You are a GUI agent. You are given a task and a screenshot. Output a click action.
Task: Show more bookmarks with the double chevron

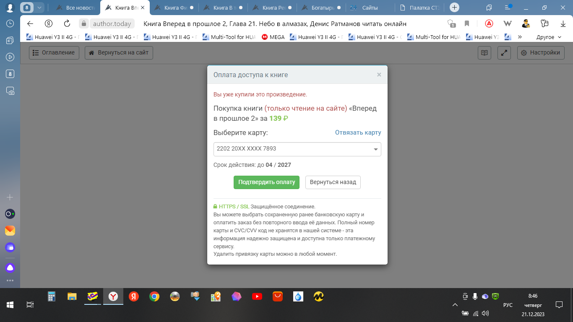(x=520, y=37)
